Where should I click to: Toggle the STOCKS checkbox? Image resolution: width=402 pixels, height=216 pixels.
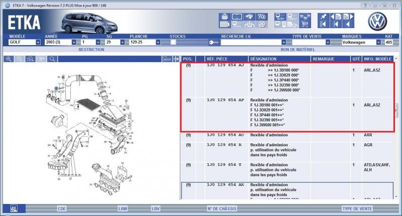pos(173,43)
